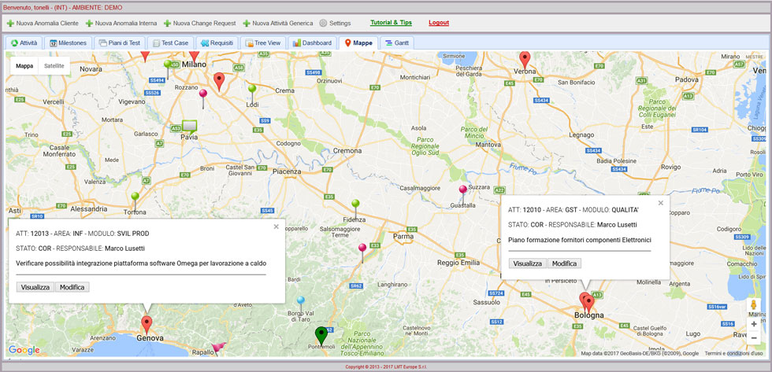The height and width of the screenshot is (372, 772).
Task: Switch to Tree View tab
Action: 263,42
